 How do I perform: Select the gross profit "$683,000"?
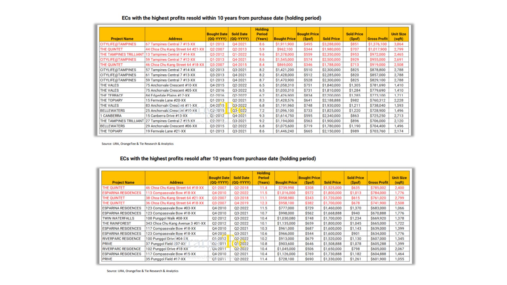(x=378, y=208)
